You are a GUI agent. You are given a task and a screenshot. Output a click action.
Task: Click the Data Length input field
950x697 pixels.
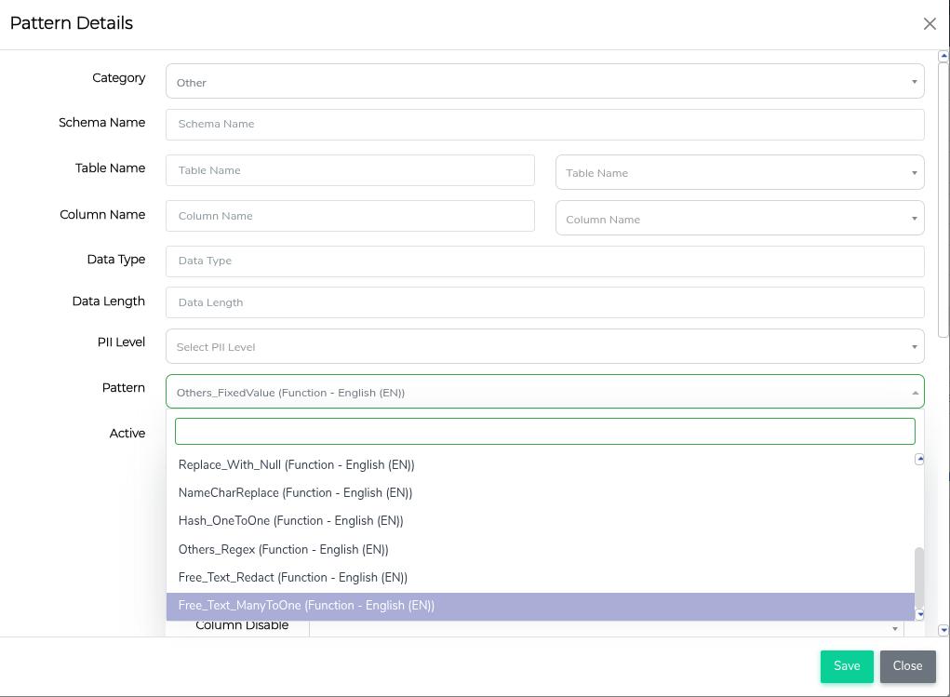click(x=544, y=302)
